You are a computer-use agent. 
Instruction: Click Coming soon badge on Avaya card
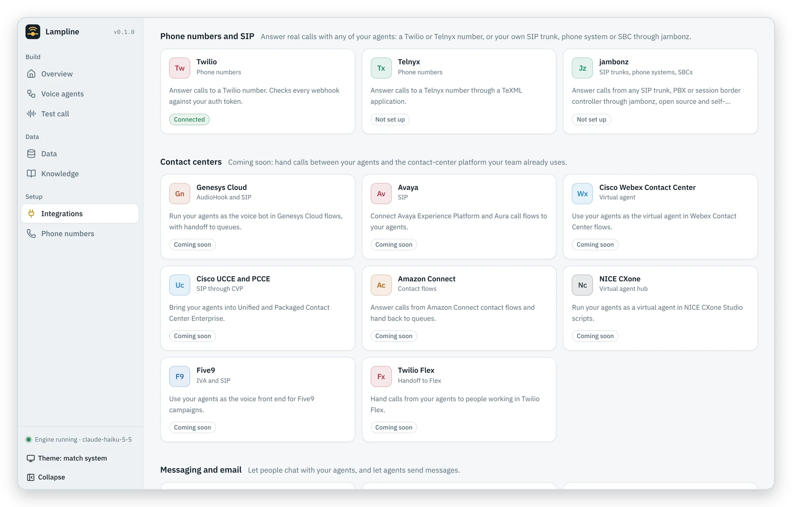(x=394, y=245)
